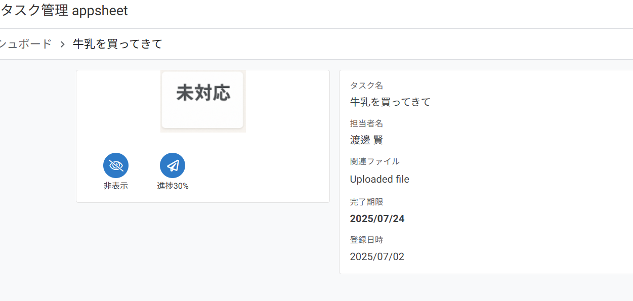Open the Uploaded file link
This screenshot has height=301, width=633.
(379, 179)
